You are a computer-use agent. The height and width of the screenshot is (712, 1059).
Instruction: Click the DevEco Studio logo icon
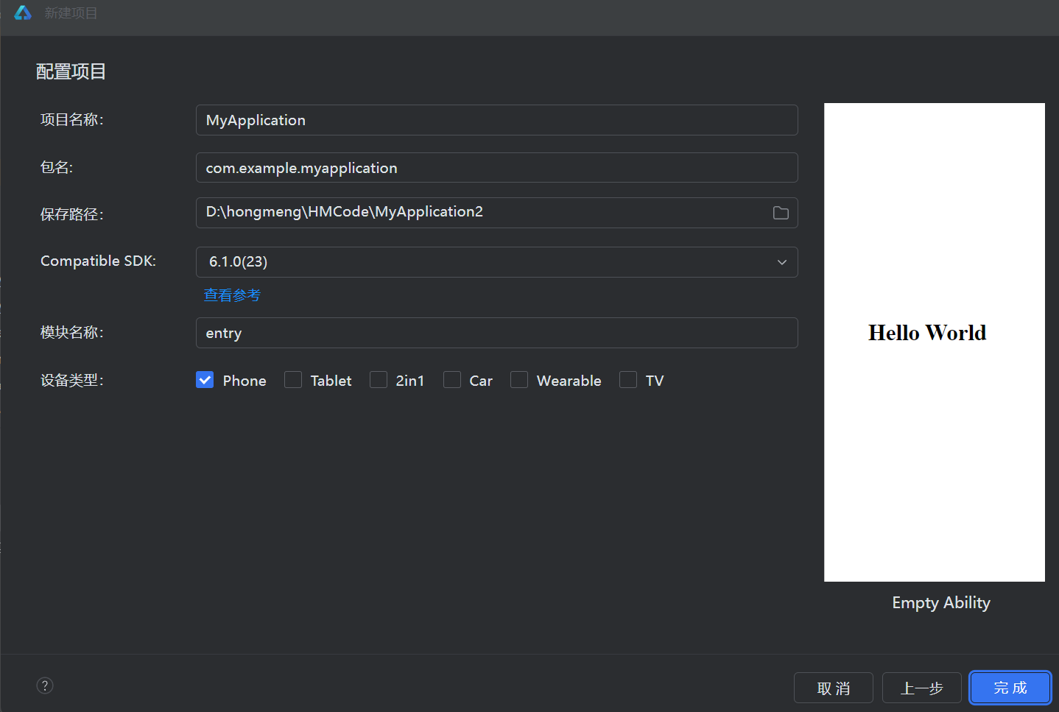(23, 13)
